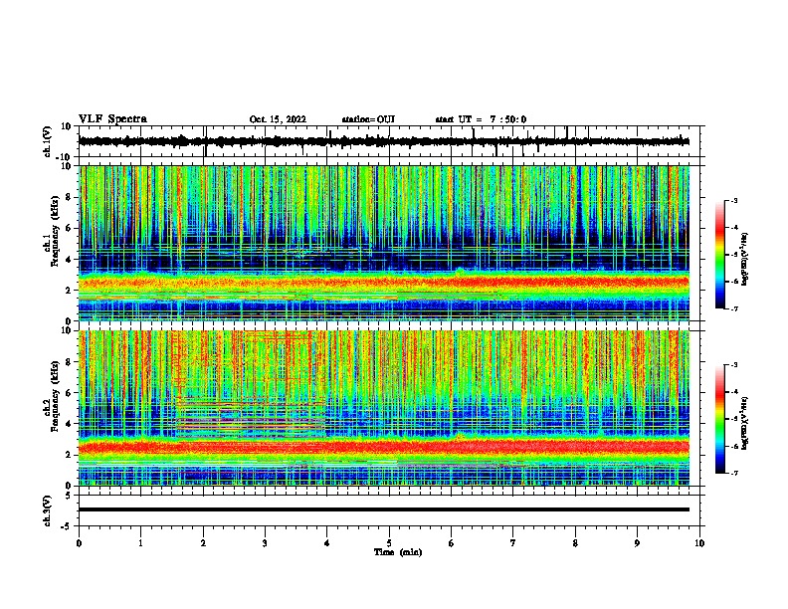Screen dimensions: 788x609
Task: Click the ch.2 "Frequency (kHz)" axis label
Action: (x=55, y=396)
